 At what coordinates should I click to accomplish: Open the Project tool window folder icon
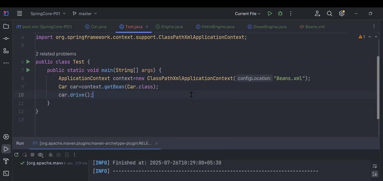tap(6, 26)
